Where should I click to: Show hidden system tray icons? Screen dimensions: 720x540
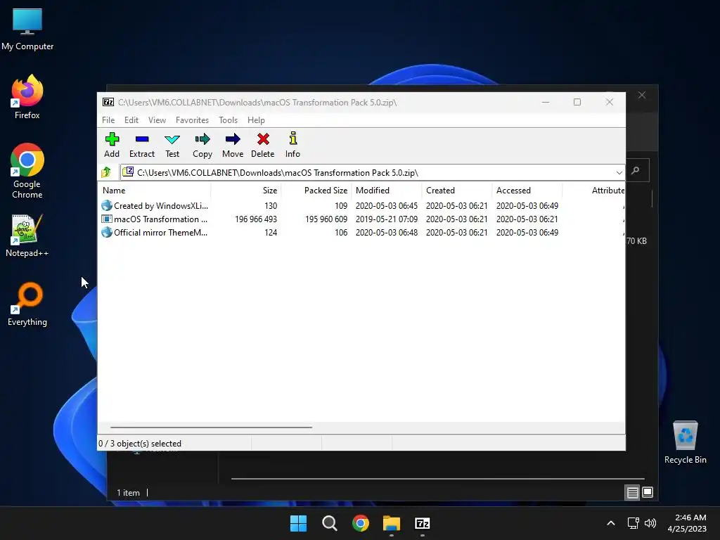point(611,523)
